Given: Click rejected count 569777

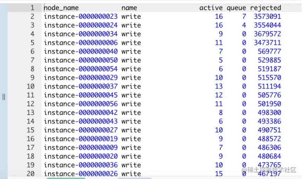Looking at the screenshot, I should click(x=269, y=51).
